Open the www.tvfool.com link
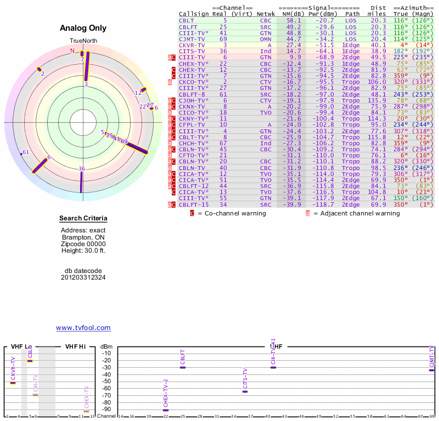Screen dimensions: 439x421 [x=83, y=328]
